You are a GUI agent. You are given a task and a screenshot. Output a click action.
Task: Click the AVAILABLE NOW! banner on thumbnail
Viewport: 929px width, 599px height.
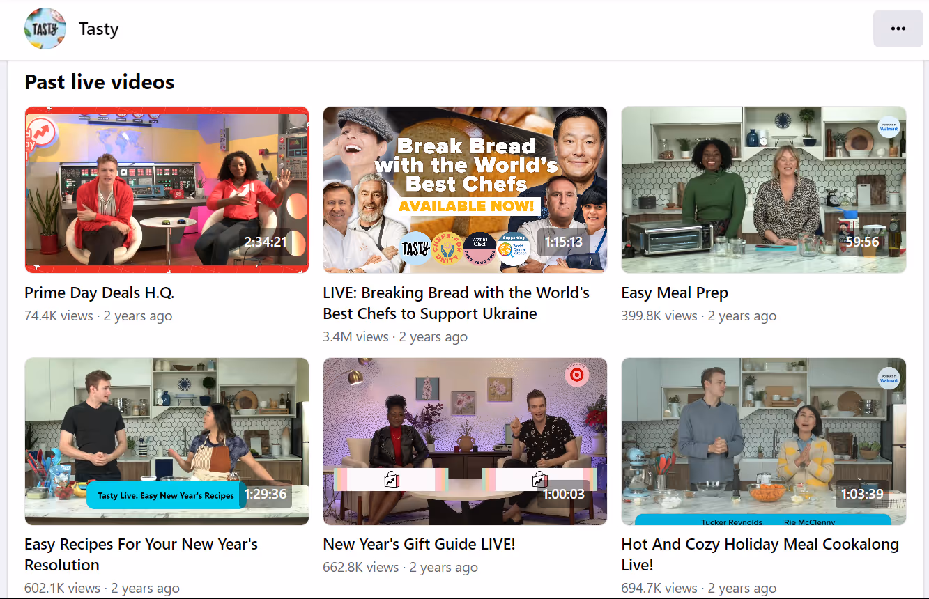(x=468, y=206)
